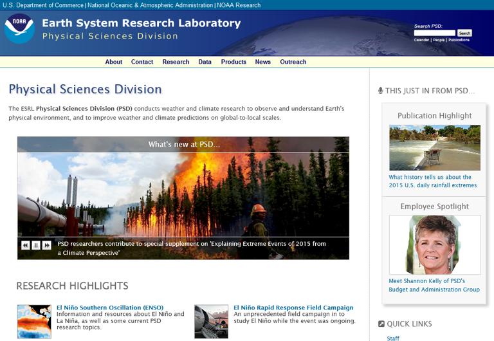This screenshot has width=494, height=341.
Task: Click the Quick Links heading icon
Action: coord(381,324)
